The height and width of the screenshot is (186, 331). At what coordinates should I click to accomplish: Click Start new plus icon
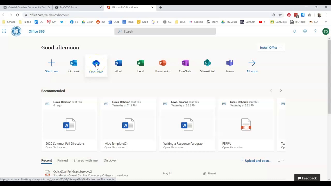(x=51, y=63)
